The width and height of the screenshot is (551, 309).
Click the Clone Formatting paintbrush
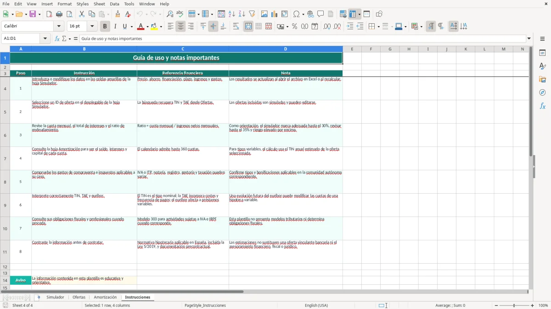click(118, 14)
